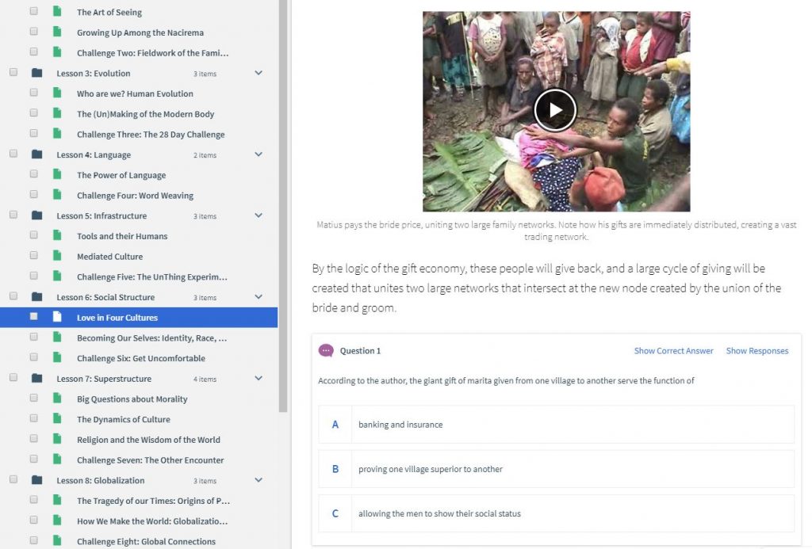
Task: Toggle the Lesson 4: Language chevron
Action: [259, 154]
